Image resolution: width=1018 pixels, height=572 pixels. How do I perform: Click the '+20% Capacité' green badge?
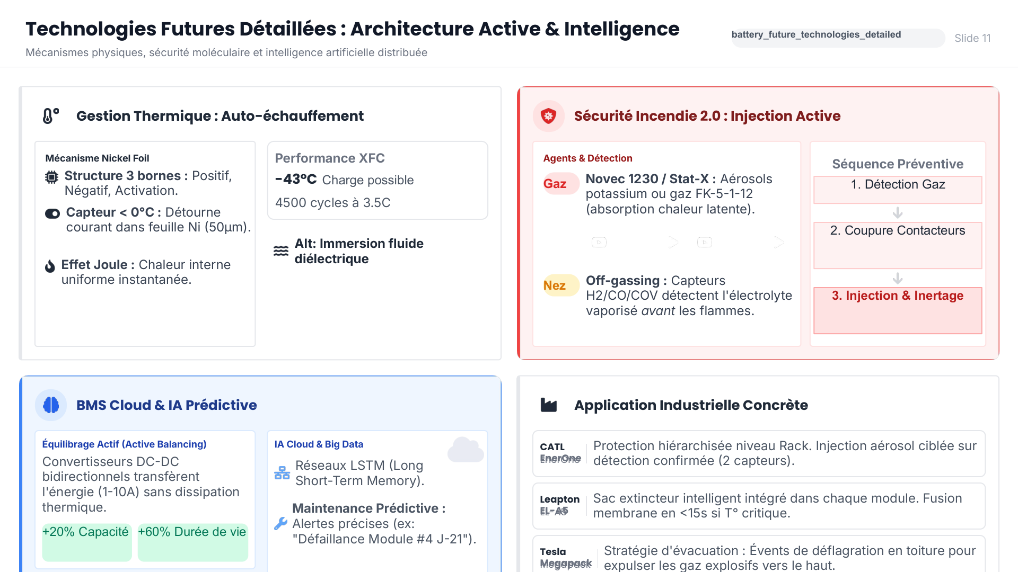click(86, 541)
